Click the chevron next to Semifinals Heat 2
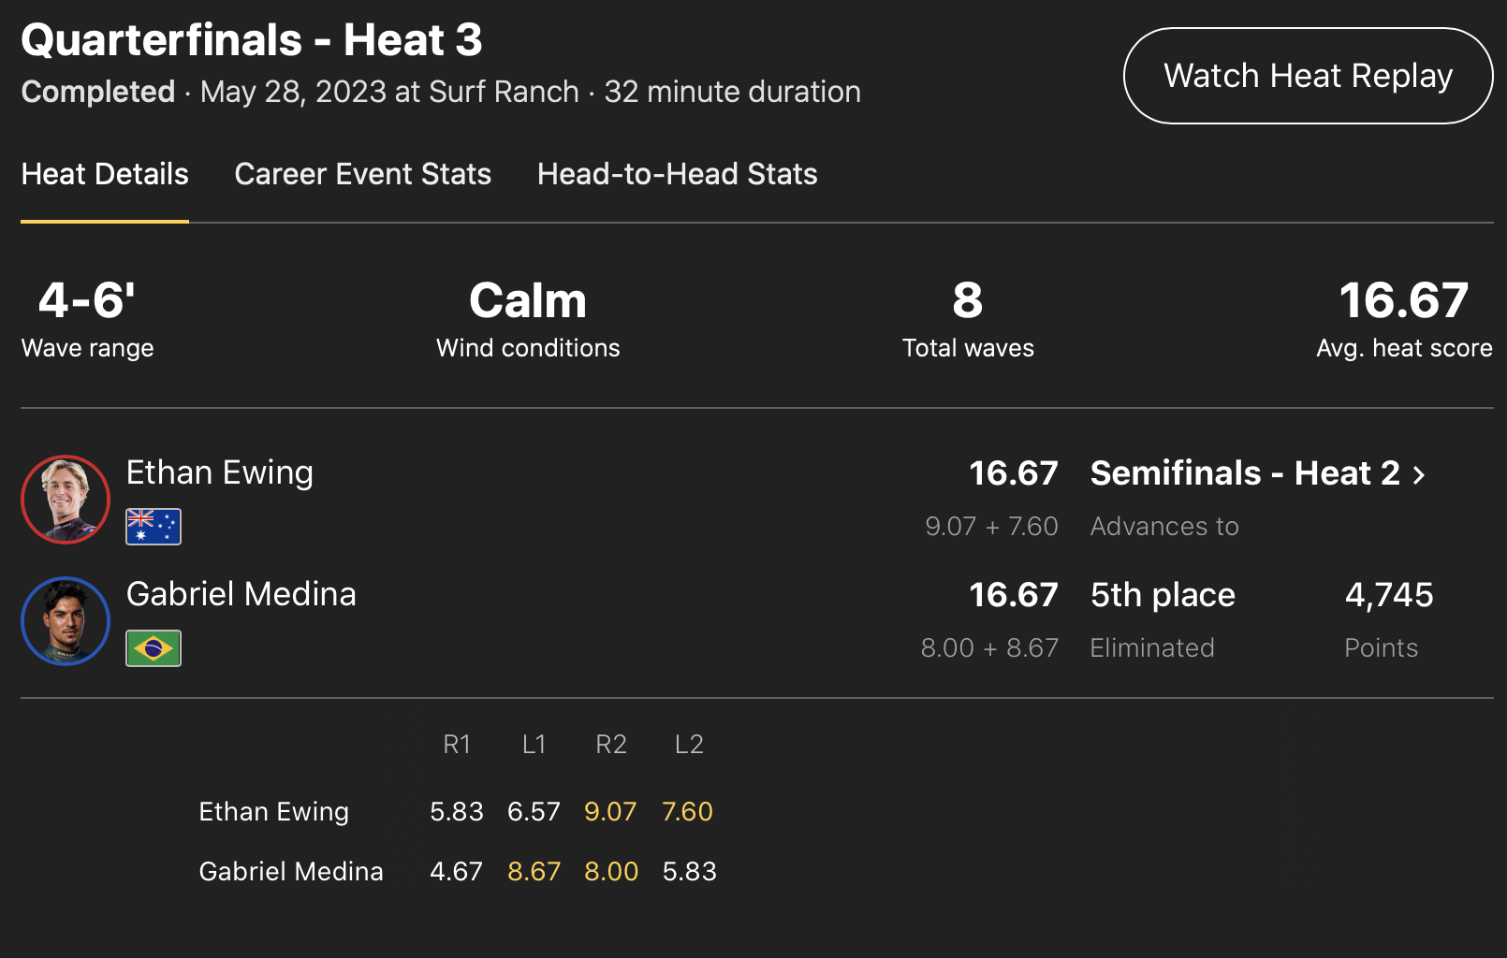Screen dimensions: 1507x958 coord(1419,475)
